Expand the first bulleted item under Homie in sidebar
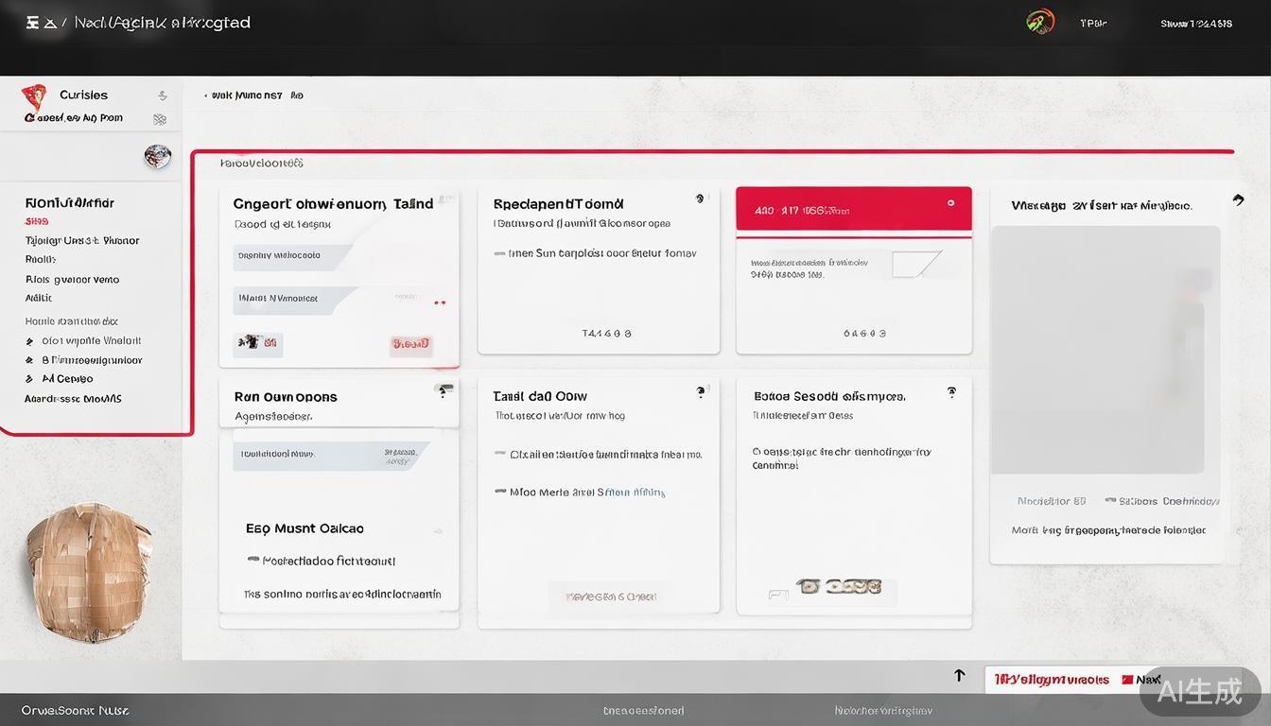 click(30, 341)
